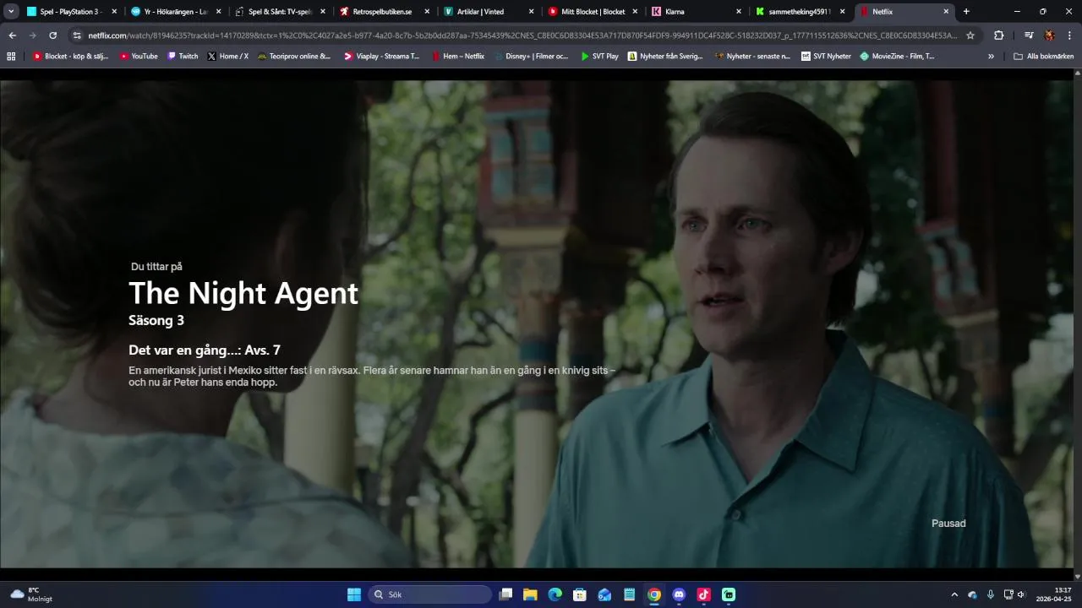Open the green cat-icon app in taskbar

click(729, 594)
